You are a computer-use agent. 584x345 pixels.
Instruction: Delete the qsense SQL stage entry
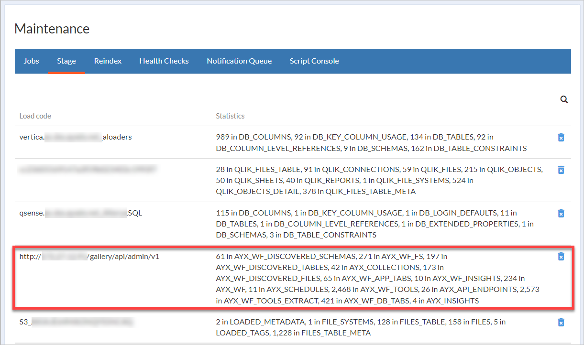[x=561, y=213]
